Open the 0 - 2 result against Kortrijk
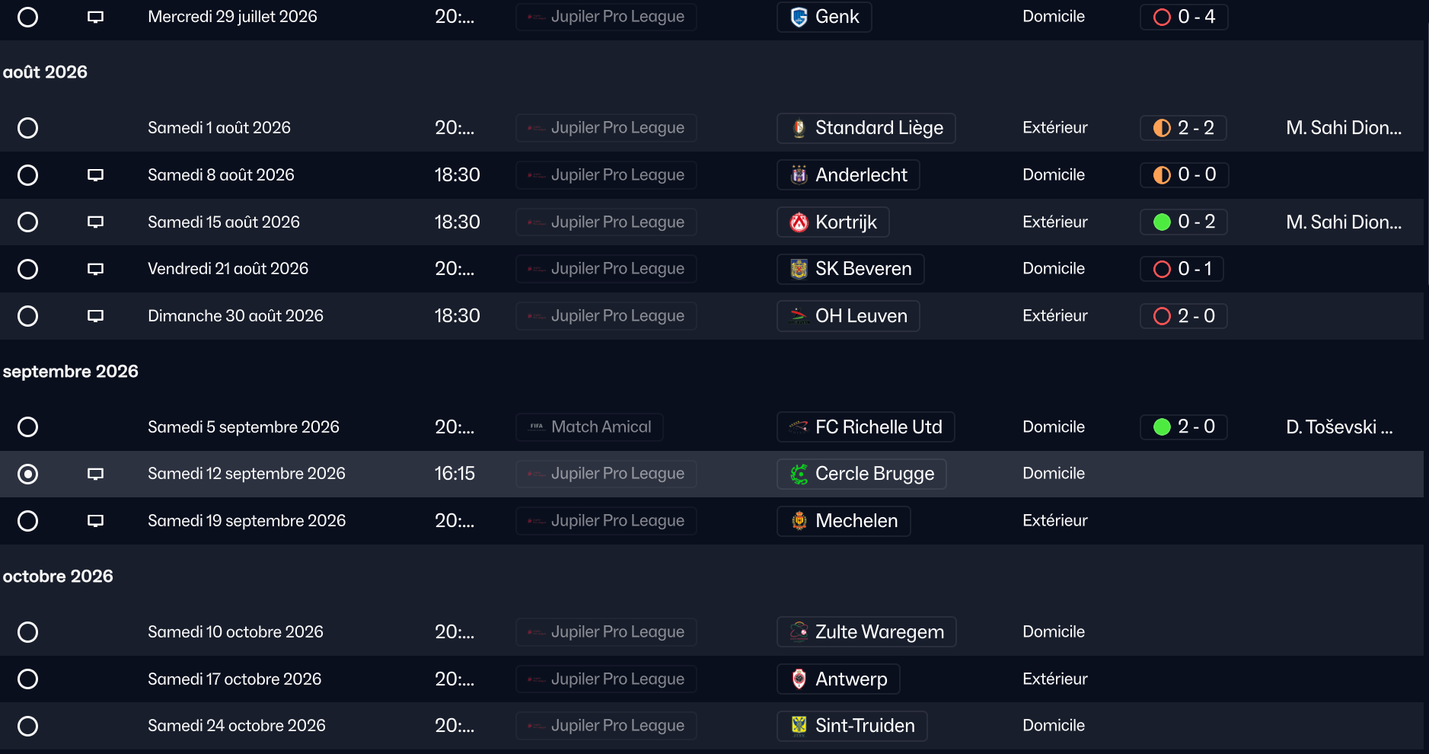Screen dimensions: 1429x754 1196,222
